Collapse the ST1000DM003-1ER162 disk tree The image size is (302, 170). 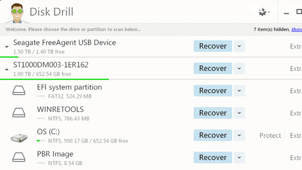(7, 69)
